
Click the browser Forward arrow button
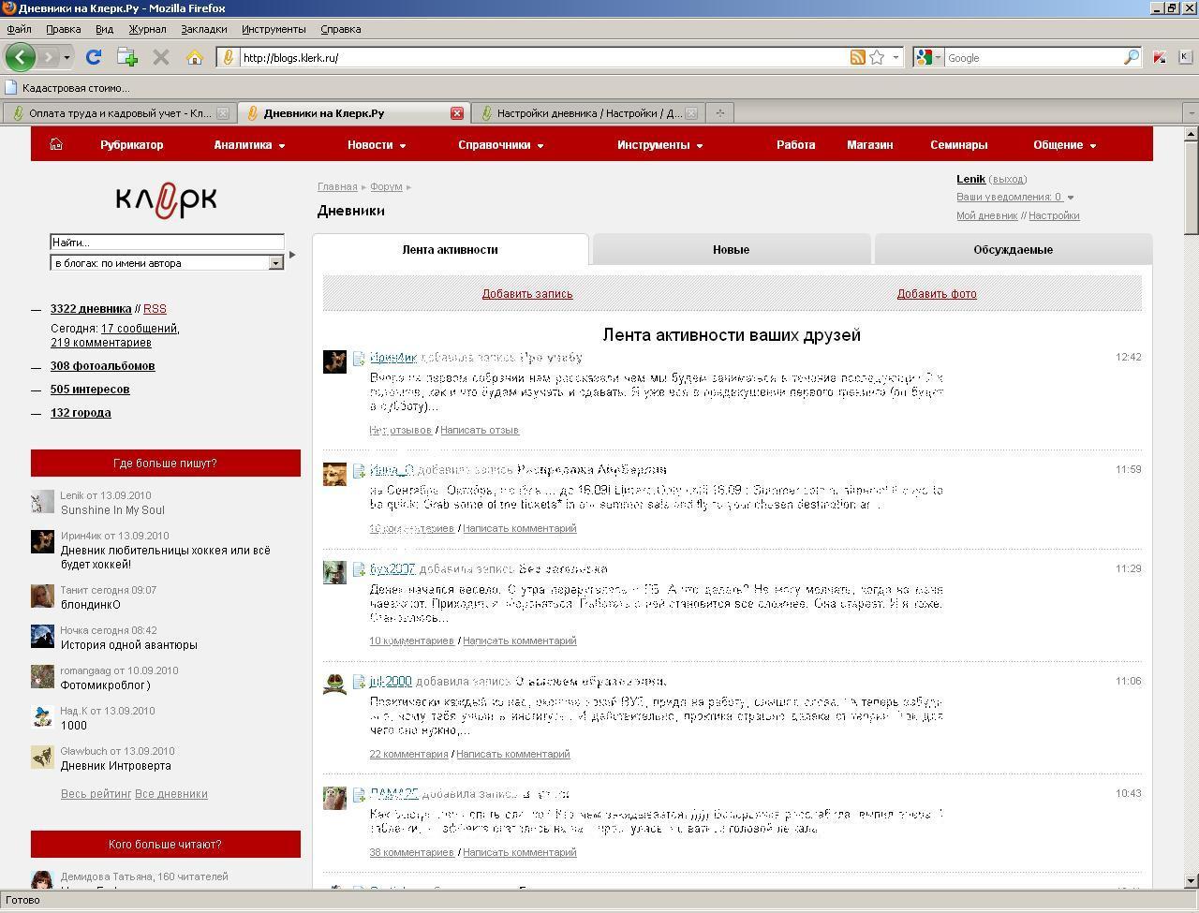click(x=49, y=57)
